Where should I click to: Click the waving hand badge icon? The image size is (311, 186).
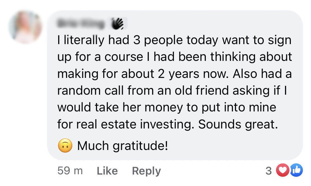[x=117, y=23]
